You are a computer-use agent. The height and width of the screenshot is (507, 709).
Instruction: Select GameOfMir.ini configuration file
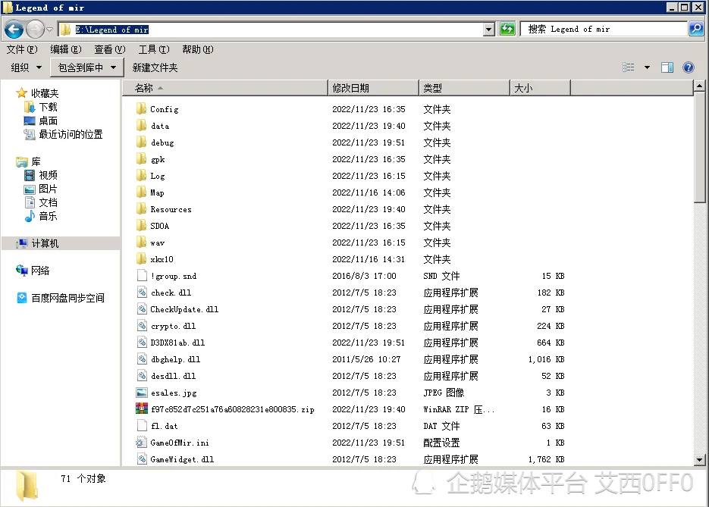tap(179, 443)
